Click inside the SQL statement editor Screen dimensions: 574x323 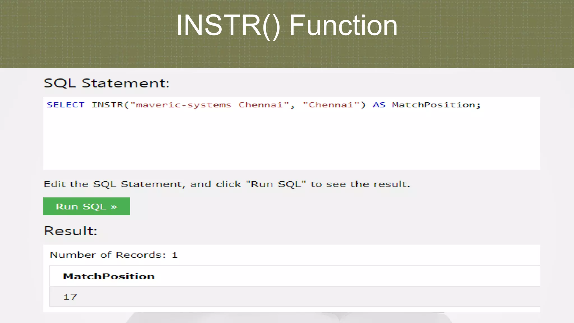(x=291, y=133)
